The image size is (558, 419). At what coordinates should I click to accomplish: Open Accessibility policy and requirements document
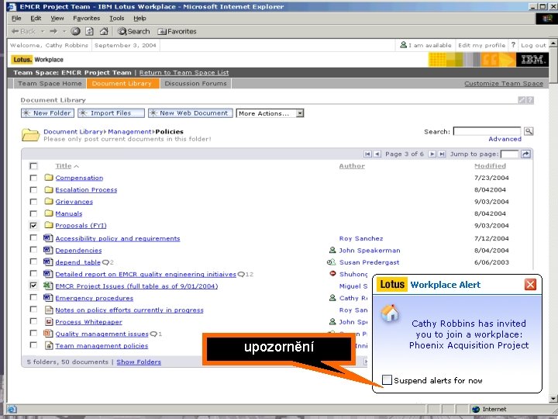118,238
